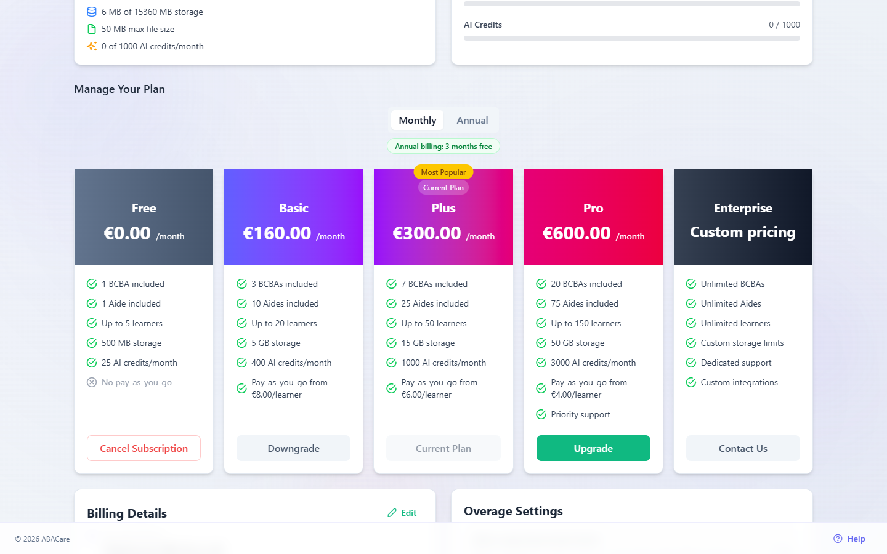Click checkmark icon next to 1 BCBA included
This screenshot has height=554, width=887.
pyautogui.click(x=92, y=284)
